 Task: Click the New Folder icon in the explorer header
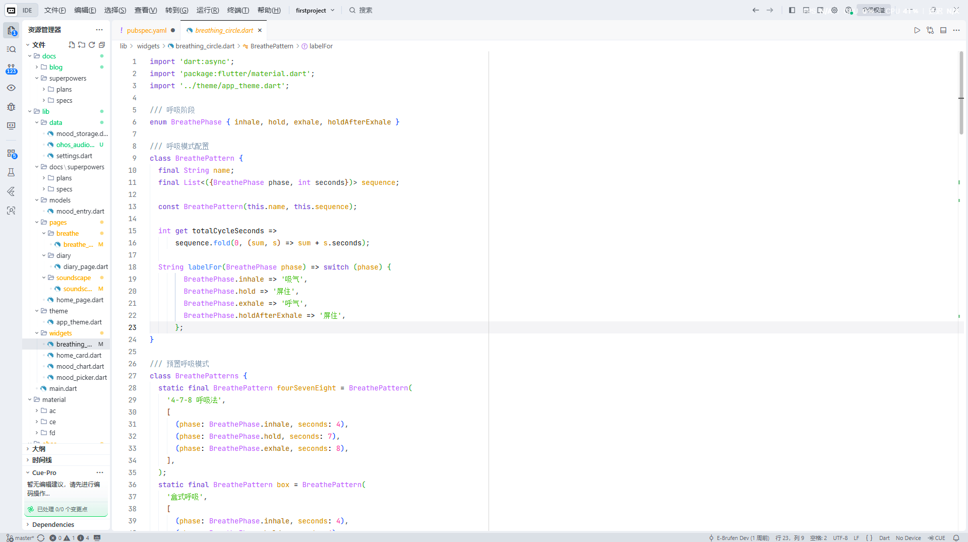point(82,45)
